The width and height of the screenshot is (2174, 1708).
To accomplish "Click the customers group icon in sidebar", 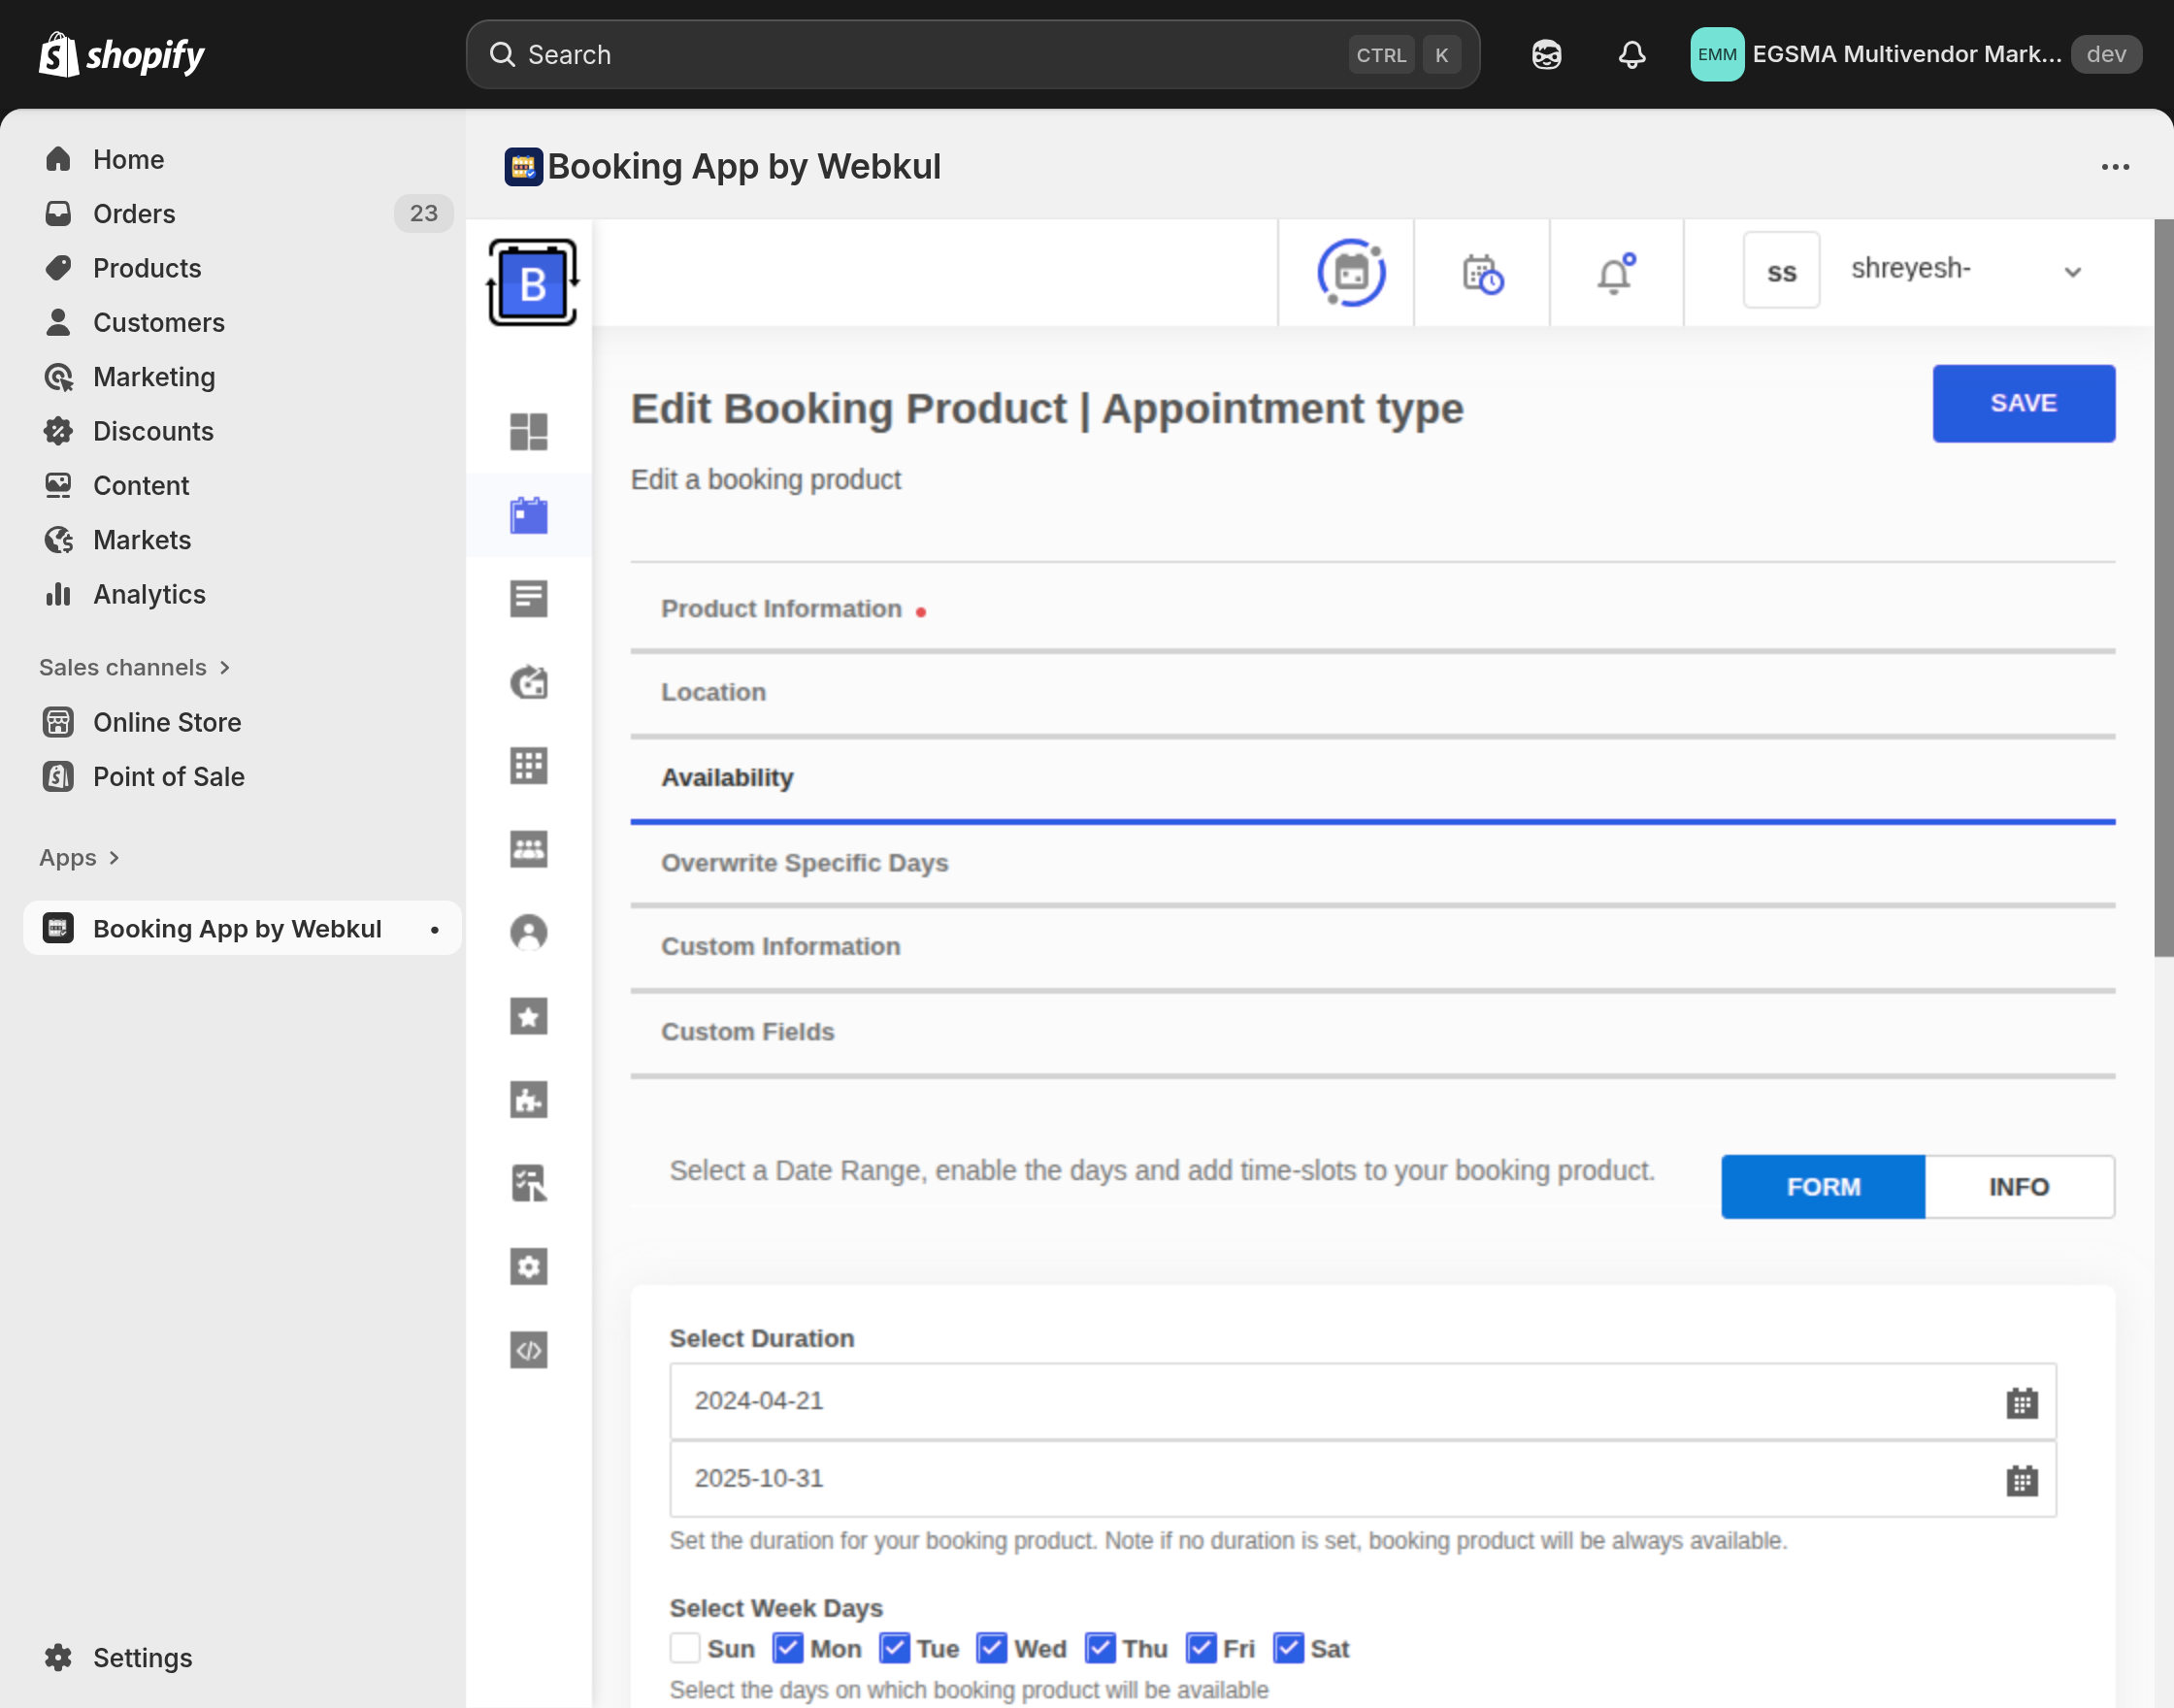I will (529, 849).
